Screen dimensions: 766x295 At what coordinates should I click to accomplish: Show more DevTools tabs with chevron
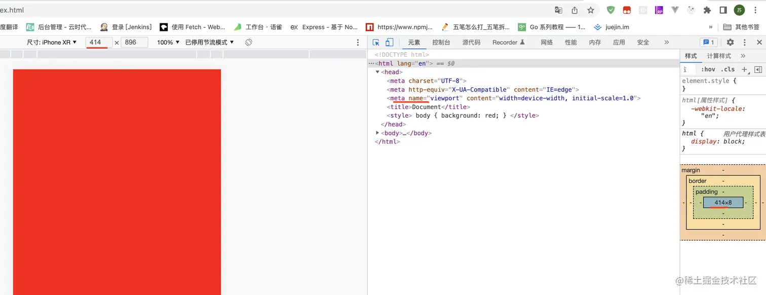coord(666,43)
